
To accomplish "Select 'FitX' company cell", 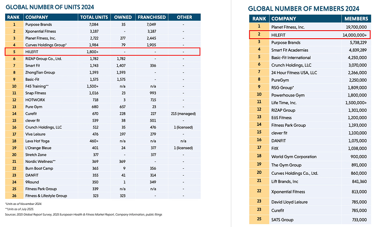I will [275, 148].
